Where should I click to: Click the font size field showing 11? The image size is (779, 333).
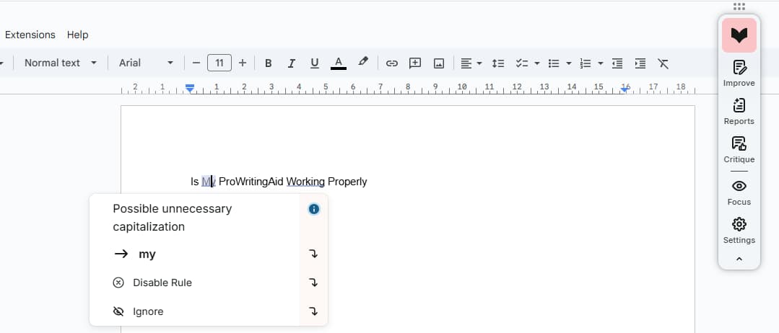click(219, 63)
